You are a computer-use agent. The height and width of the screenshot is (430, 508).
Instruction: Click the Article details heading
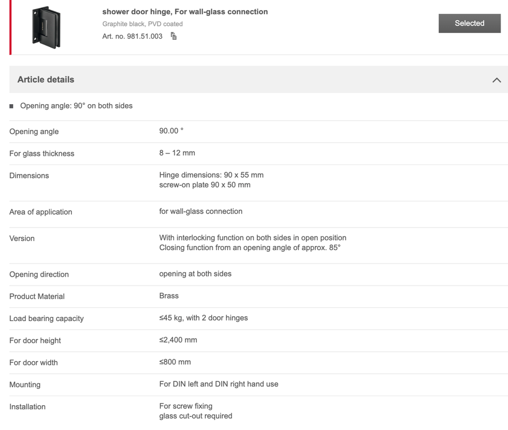pos(46,79)
